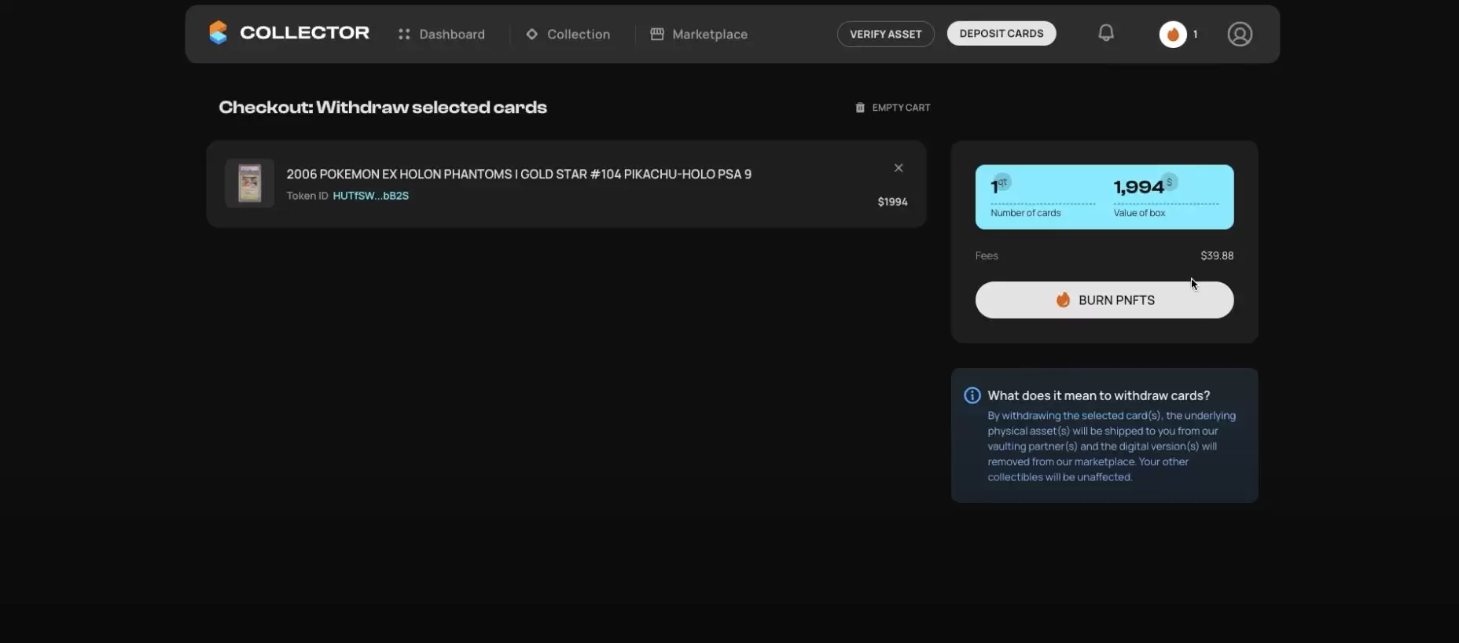This screenshot has width=1459, height=643.
Task: Click the Pikachu card thumbnail
Action: coord(249,183)
